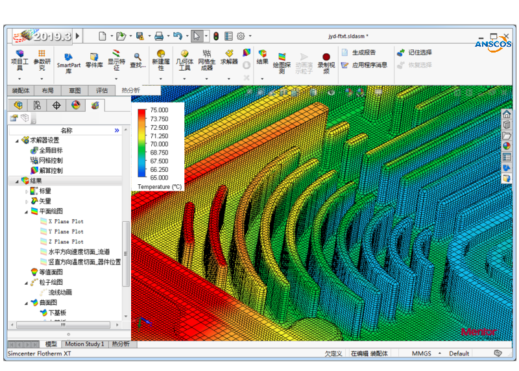Open the 网格生成器 mesh generator
The image size is (519, 371).
[206, 58]
